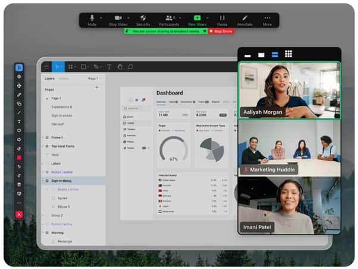The width and height of the screenshot is (358, 269).
Task: Close annotation bar with red X button
Action: pyautogui.click(x=19, y=214)
